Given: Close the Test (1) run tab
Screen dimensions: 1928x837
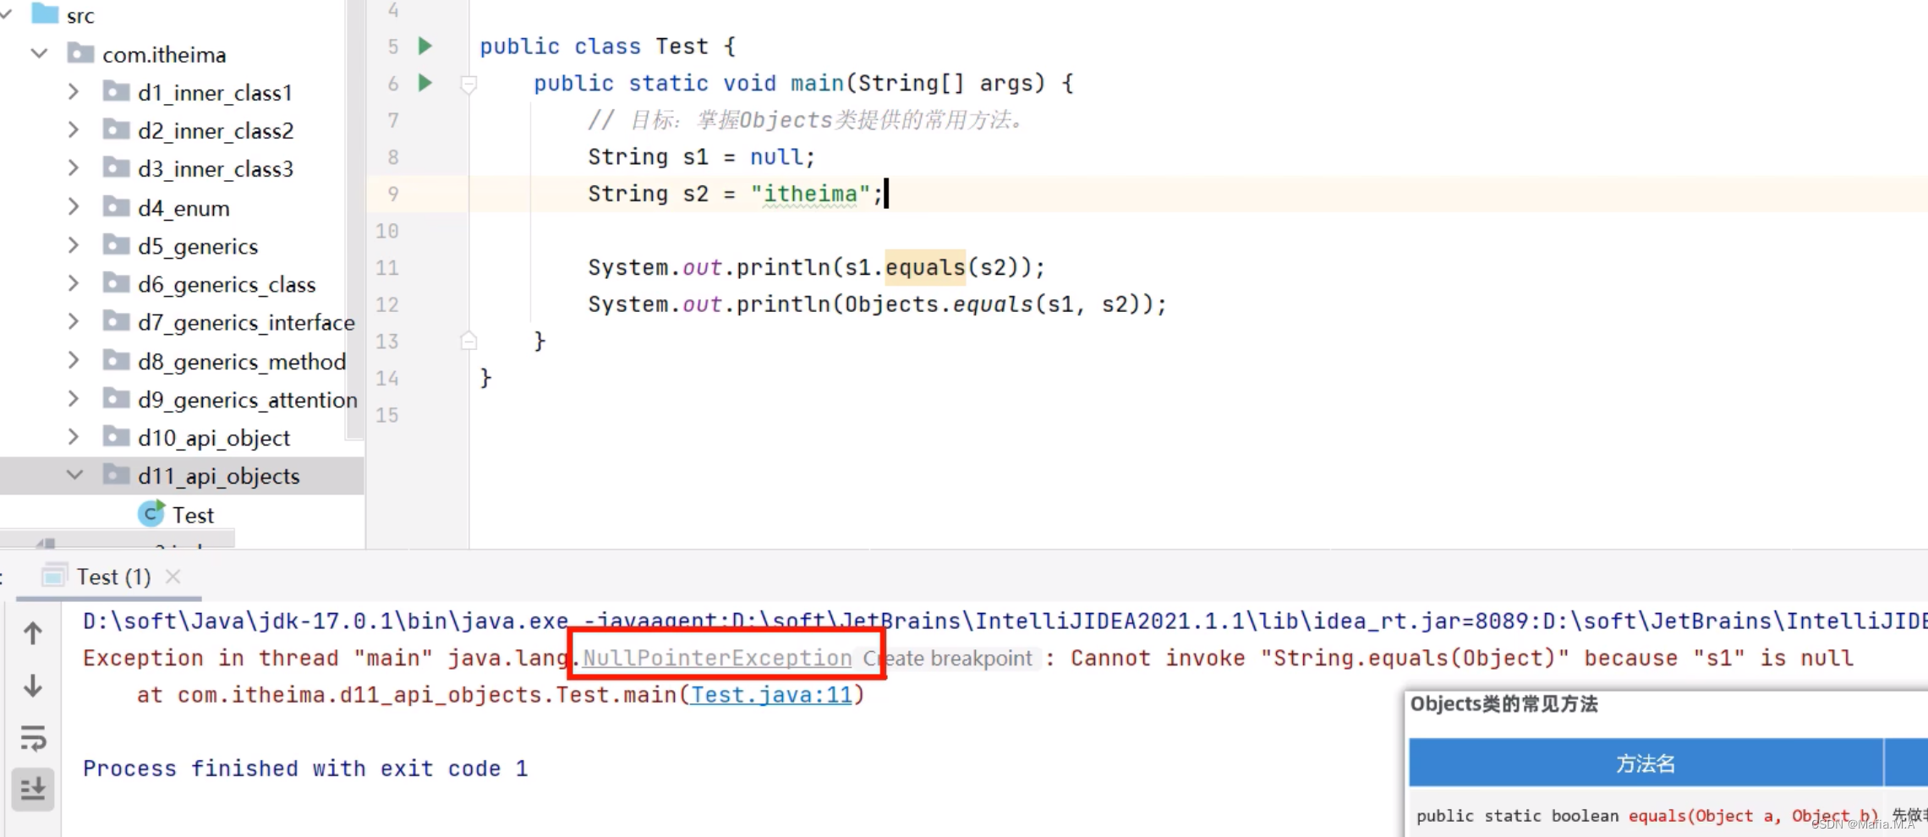Looking at the screenshot, I should click(x=173, y=577).
